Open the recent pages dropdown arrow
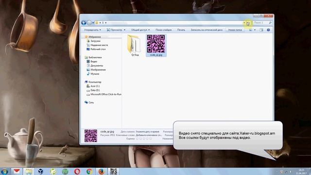Image resolution: width=311 pixels, height=175 pixels. click(93, 23)
